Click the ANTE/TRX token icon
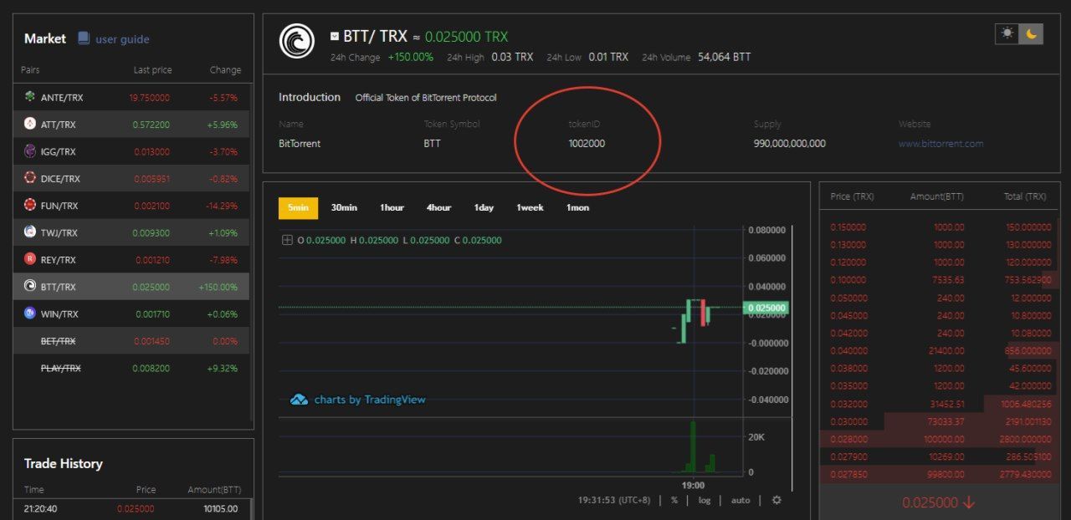Screen dimensions: 1071x520 click(x=30, y=97)
